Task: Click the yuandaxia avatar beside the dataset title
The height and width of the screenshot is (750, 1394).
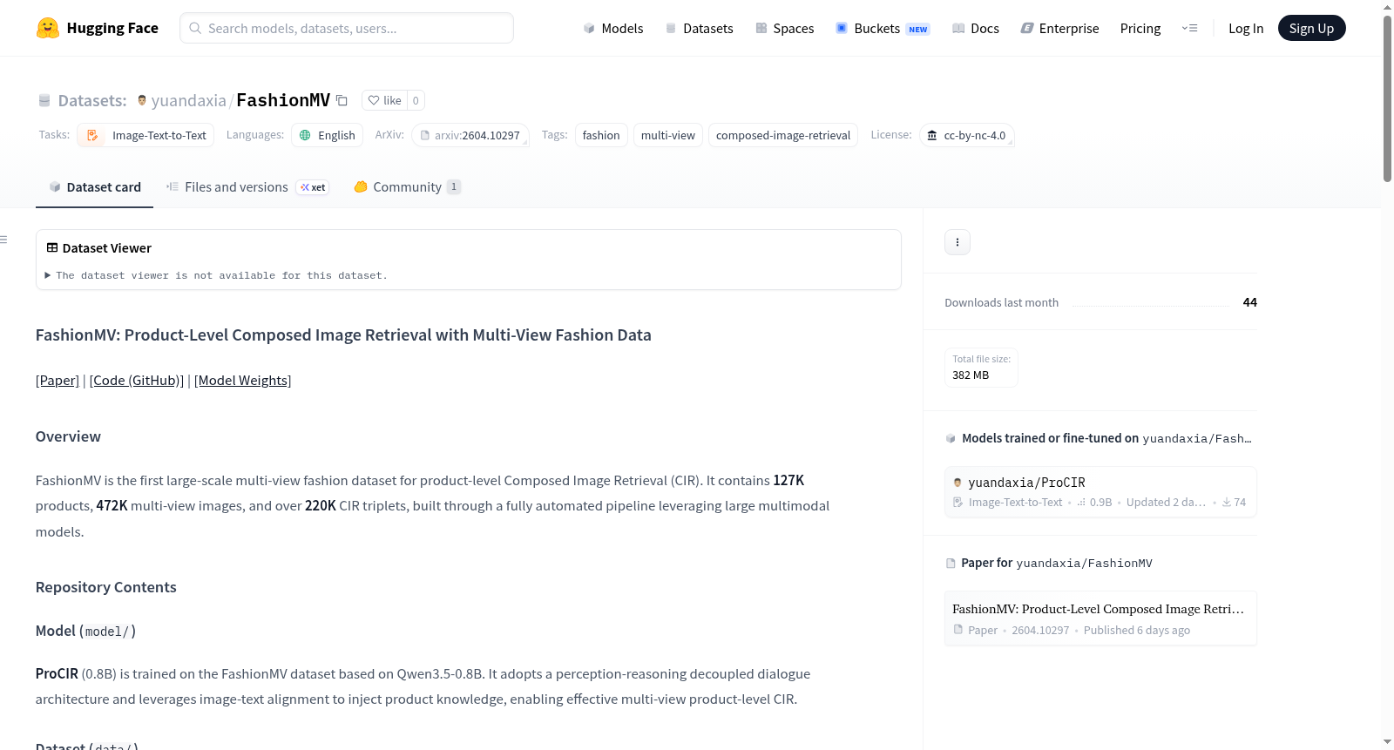Action: (x=142, y=100)
